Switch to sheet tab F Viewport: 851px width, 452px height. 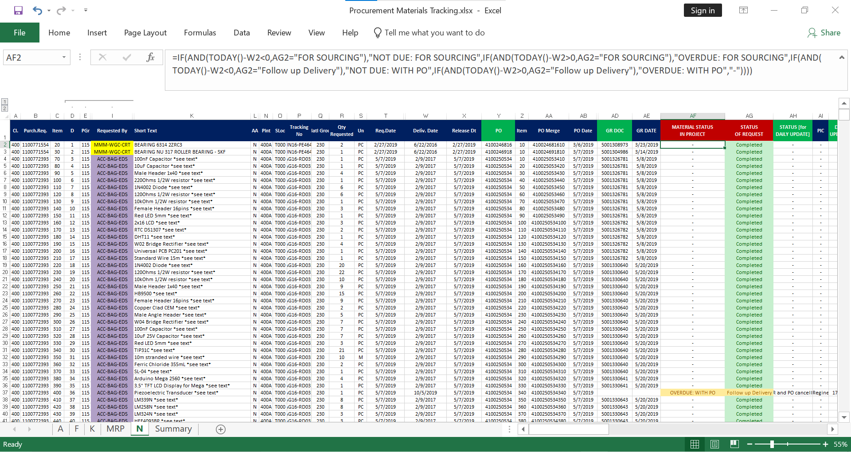(x=77, y=429)
